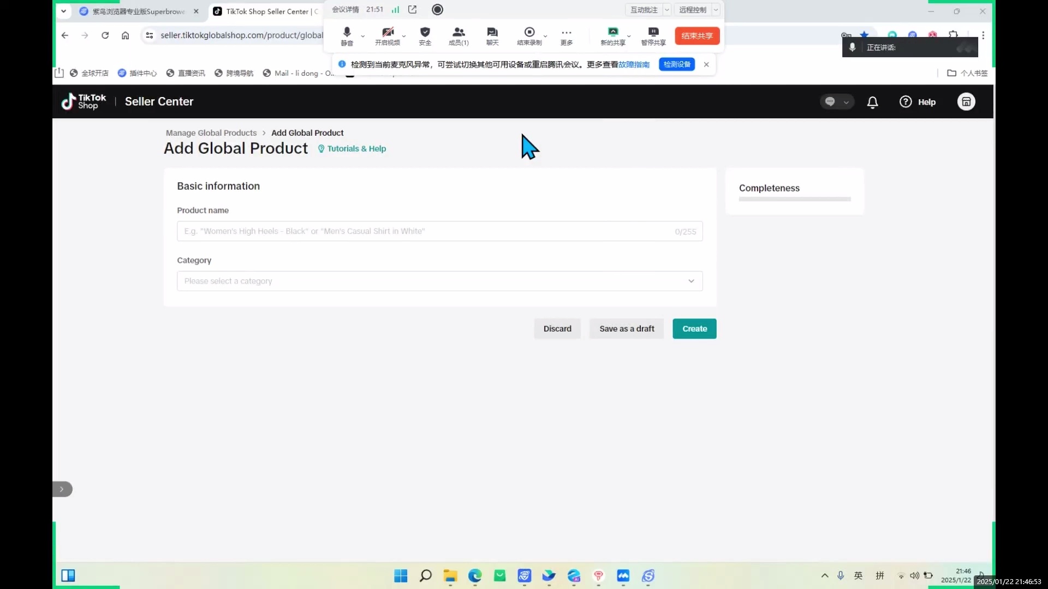
Task: Click the Help question mark icon
Action: pyautogui.click(x=906, y=102)
